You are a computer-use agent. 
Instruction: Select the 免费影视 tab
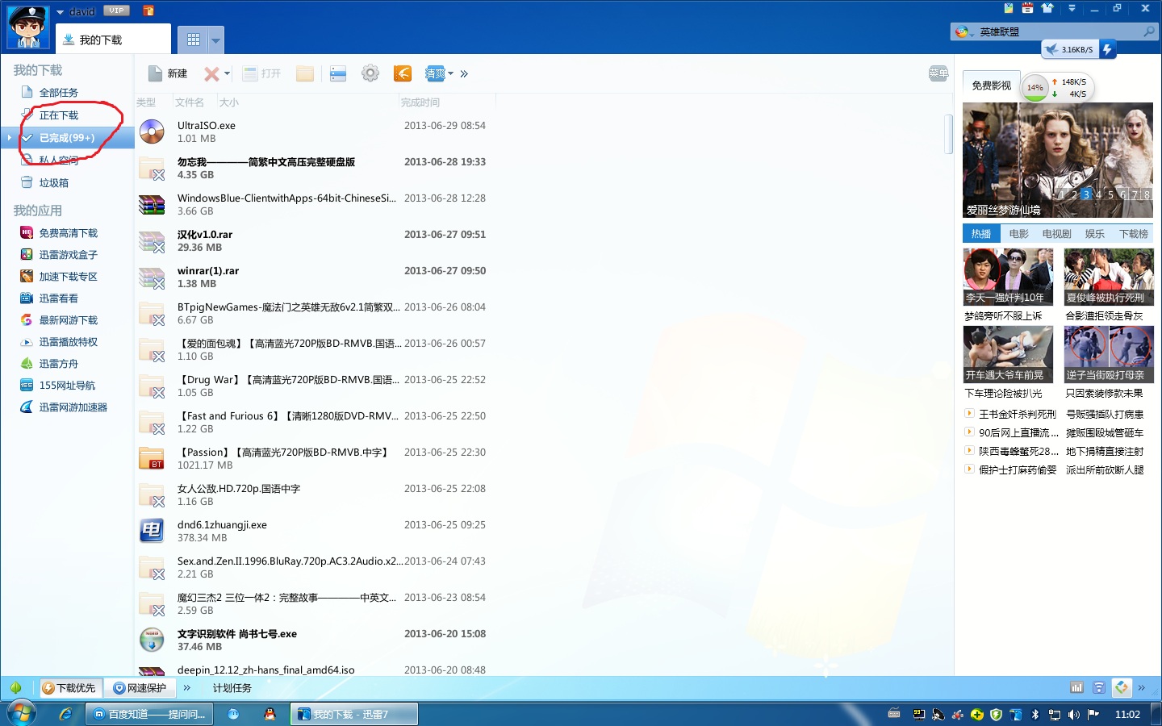click(991, 86)
